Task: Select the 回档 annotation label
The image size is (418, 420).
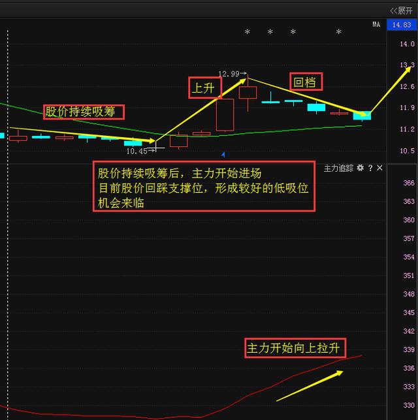Action: [306, 82]
